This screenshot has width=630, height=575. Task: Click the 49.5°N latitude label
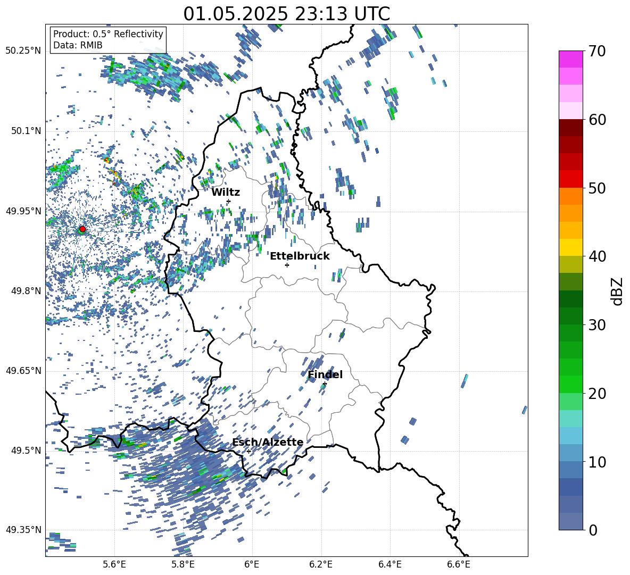[x=26, y=450]
